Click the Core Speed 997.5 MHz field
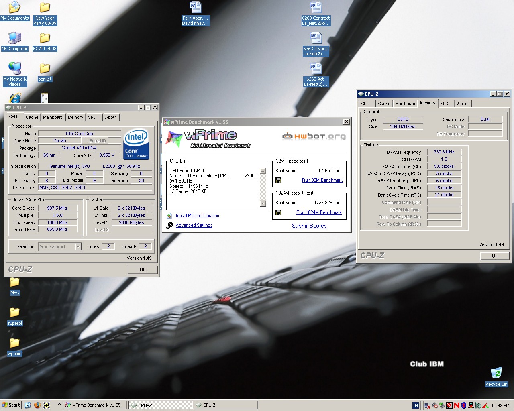The height and width of the screenshot is (411, 514). pyautogui.click(x=57, y=208)
